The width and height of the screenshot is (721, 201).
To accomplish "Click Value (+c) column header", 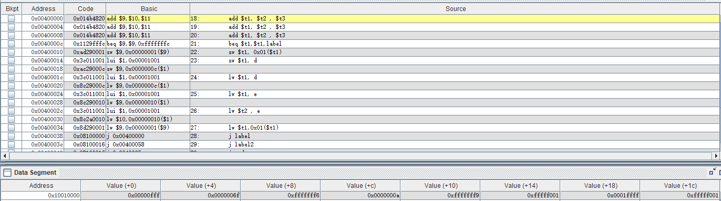I will [x=360, y=186].
